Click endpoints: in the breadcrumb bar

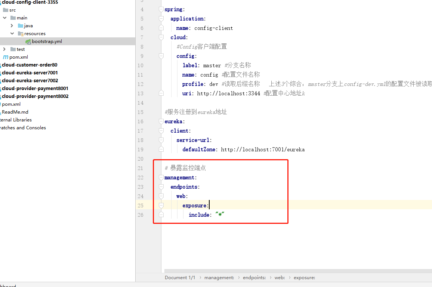coord(254,278)
